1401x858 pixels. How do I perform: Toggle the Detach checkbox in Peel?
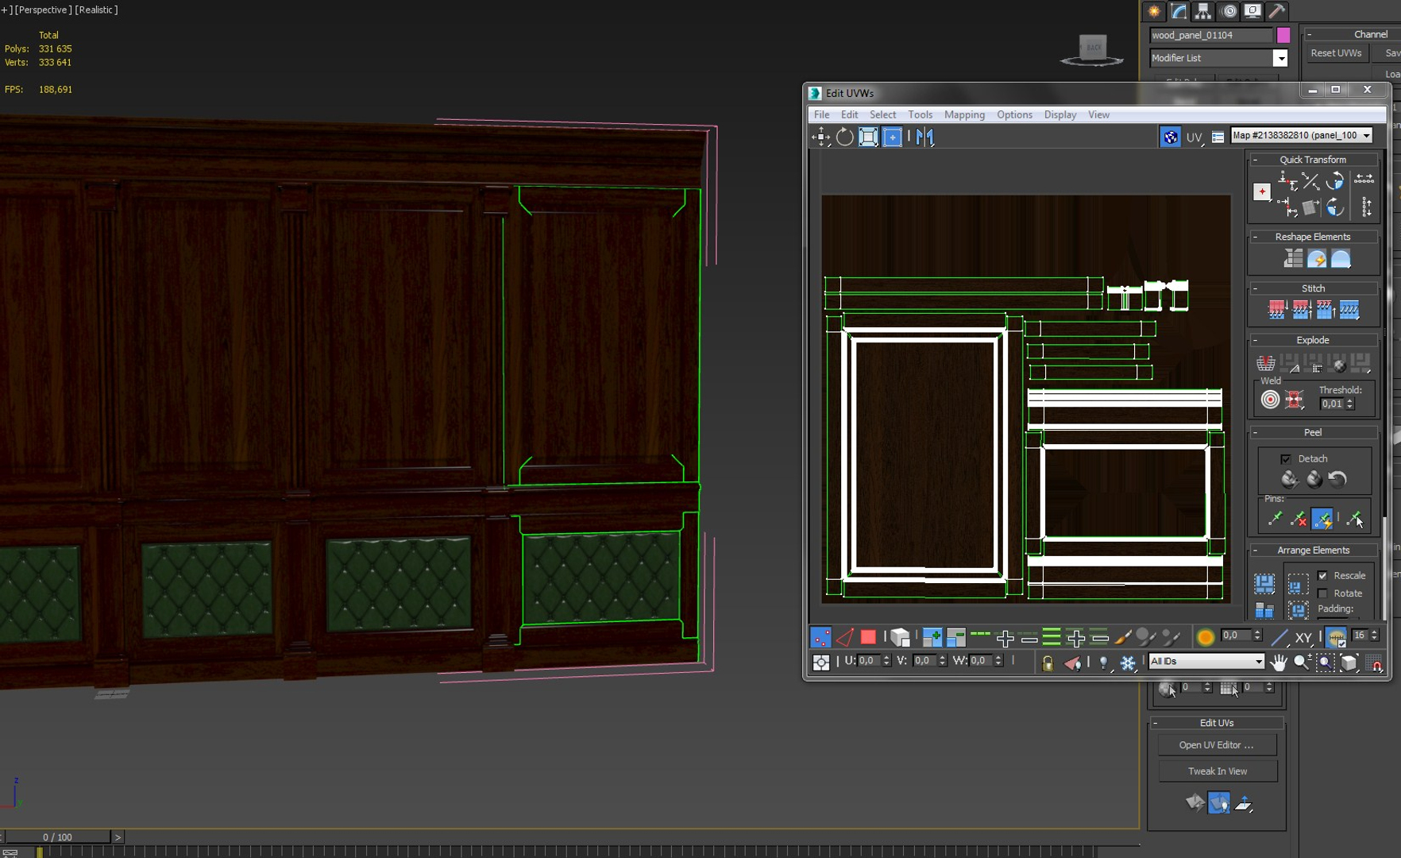pyautogui.click(x=1286, y=458)
